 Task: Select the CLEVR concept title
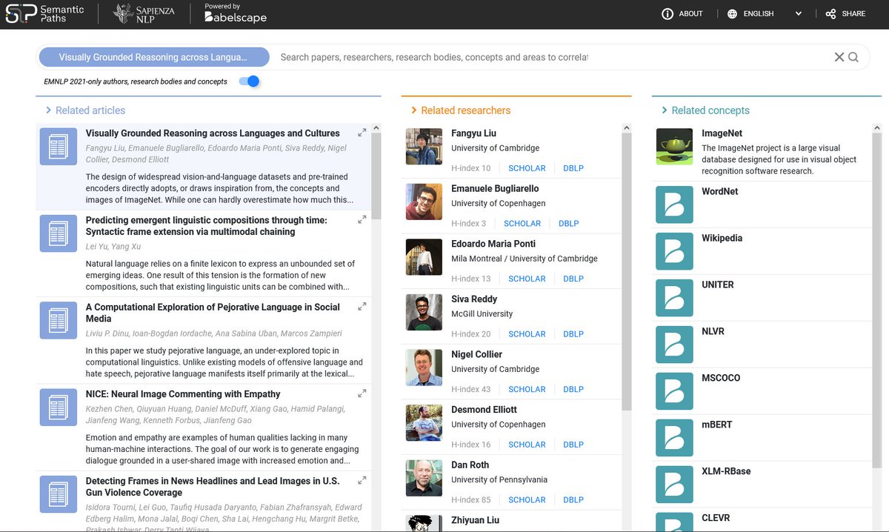716,518
